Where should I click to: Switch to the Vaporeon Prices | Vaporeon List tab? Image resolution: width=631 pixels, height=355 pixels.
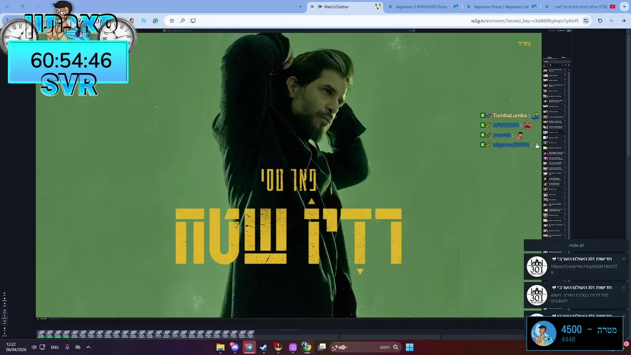click(x=502, y=6)
